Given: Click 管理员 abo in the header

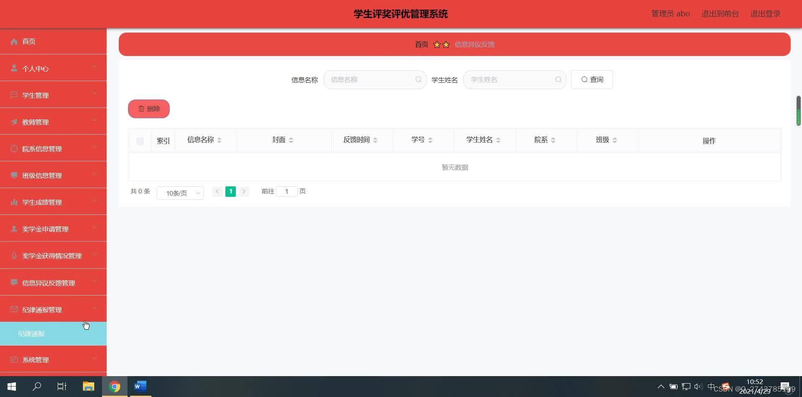Looking at the screenshot, I should coord(671,14).
